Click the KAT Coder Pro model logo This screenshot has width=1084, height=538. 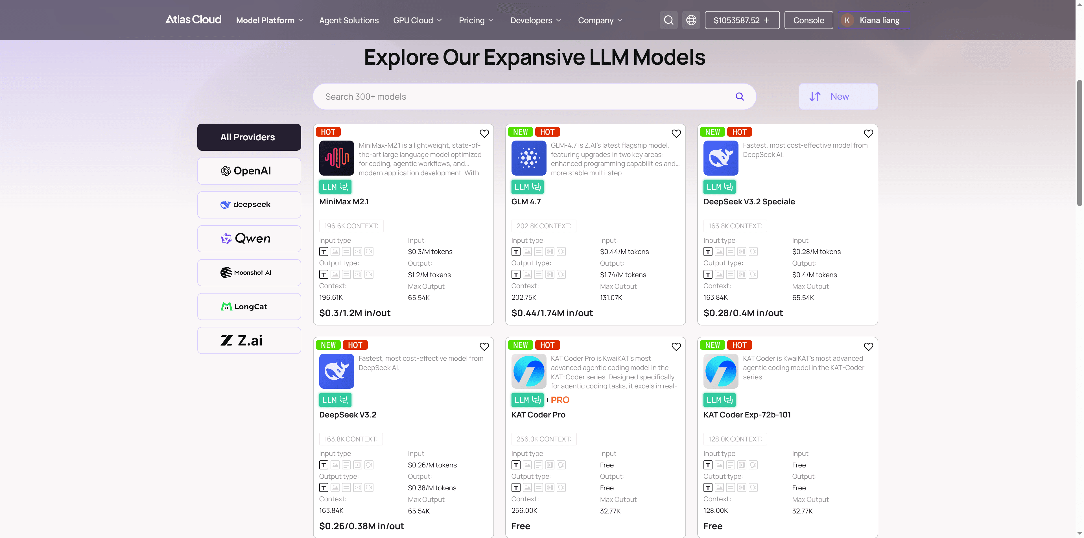coord(528,371)
